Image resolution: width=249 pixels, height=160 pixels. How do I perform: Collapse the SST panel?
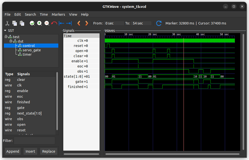[x=5, y=31]
